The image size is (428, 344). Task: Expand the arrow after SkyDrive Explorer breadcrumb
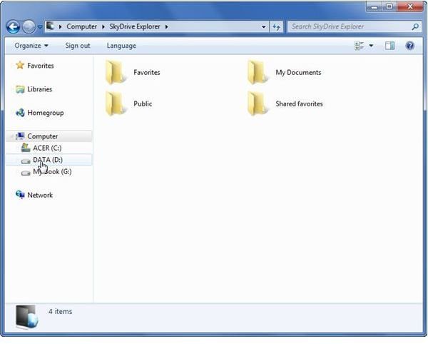166,26
